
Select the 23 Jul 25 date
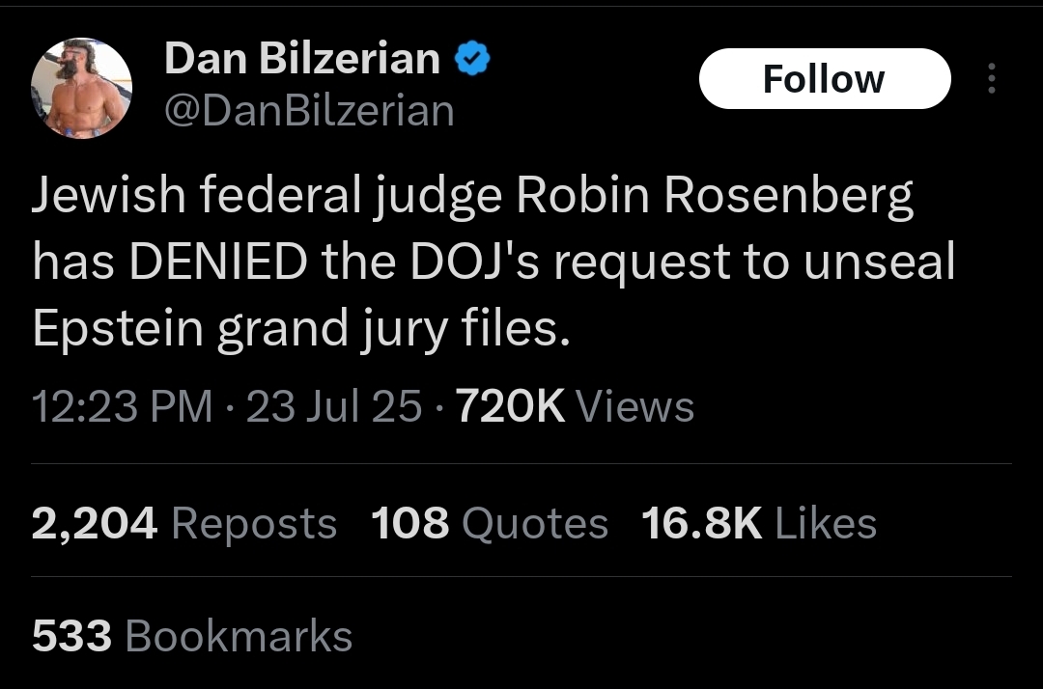(334, 406)
